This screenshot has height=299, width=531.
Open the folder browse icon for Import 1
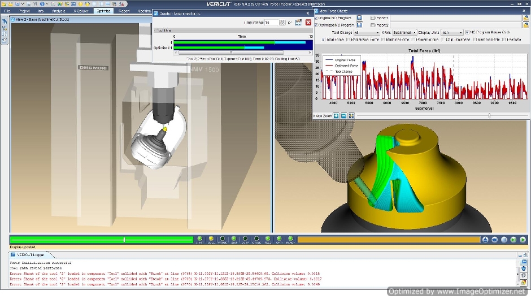click(526, 18)
